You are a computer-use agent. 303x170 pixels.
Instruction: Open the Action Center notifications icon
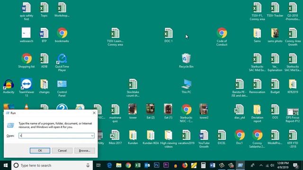[295, 165]
